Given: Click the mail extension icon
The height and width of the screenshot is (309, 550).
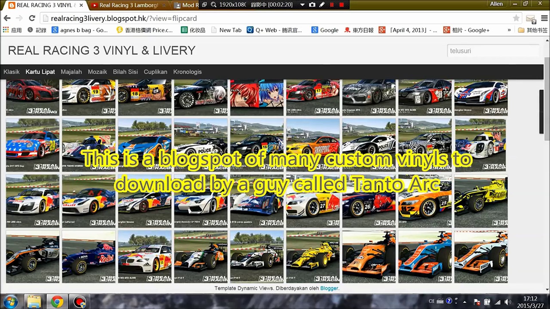Looking at the screenshot, I should click(531, 19).
